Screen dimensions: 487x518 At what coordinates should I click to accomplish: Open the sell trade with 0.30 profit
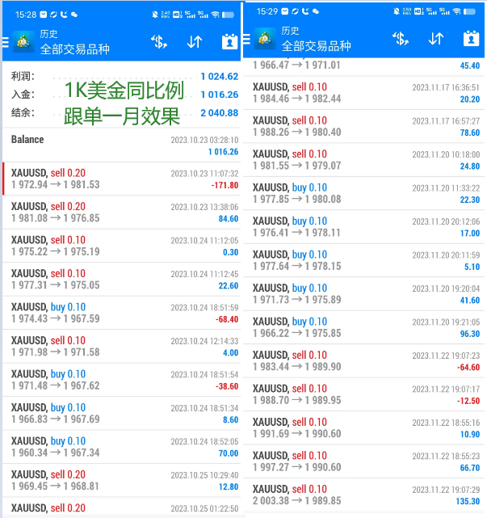[x=121, y=246]
